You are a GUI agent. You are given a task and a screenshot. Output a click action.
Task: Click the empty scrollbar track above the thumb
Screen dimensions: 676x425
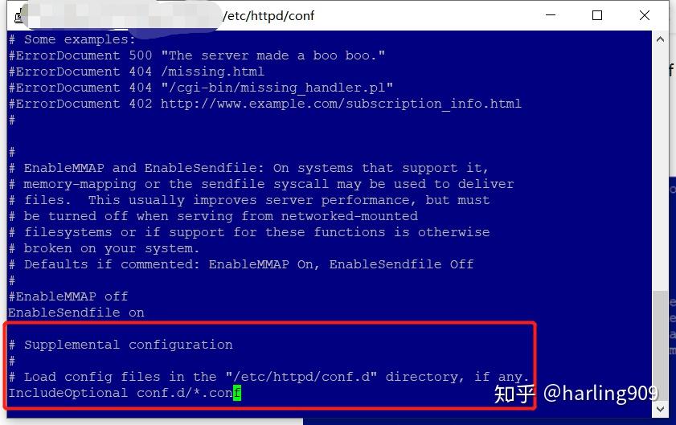pos(660,168)
